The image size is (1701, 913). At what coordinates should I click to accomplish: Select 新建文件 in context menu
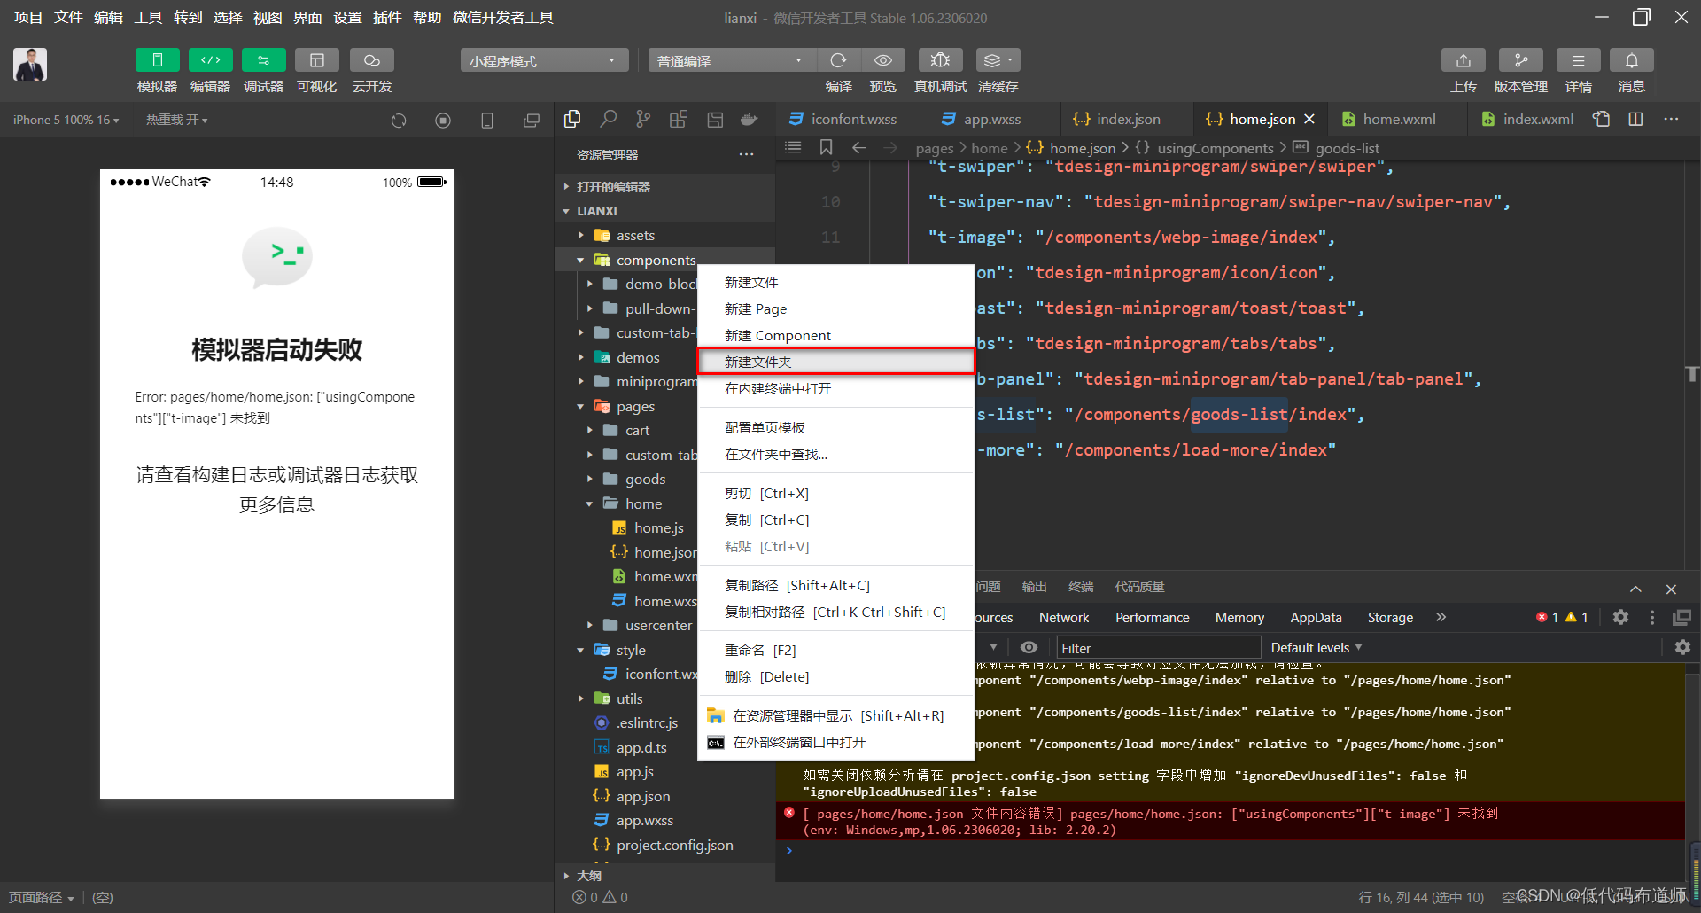pos(836,282)
